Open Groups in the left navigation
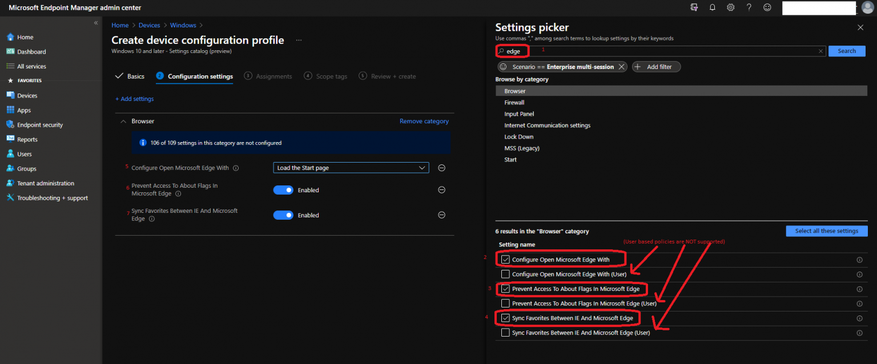Image resolution: width=877 pixels, height=364 pixels. (x=26, y=168)
